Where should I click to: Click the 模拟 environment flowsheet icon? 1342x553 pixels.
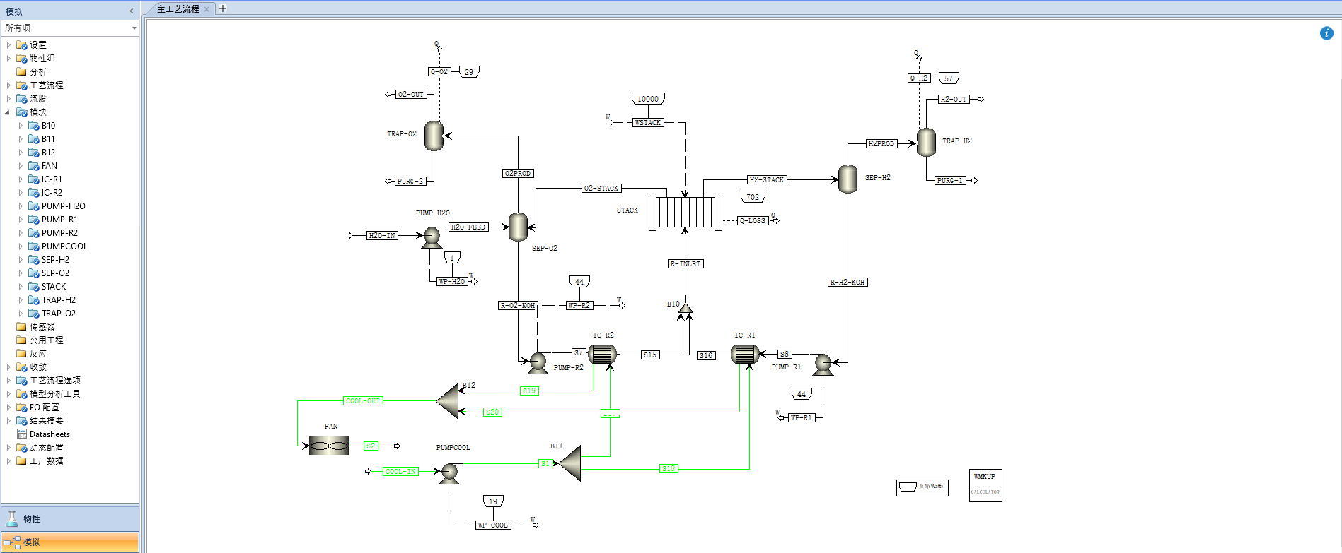(x=12, y=542)
